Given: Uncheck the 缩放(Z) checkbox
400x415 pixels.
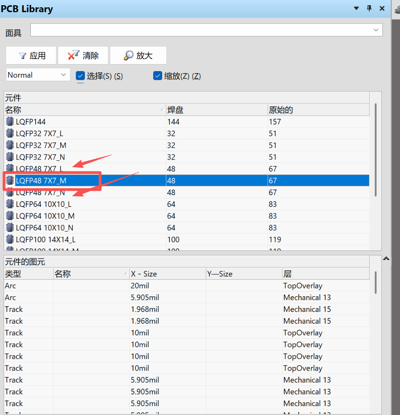Looking at the screenshot, I should coord(158,76).
